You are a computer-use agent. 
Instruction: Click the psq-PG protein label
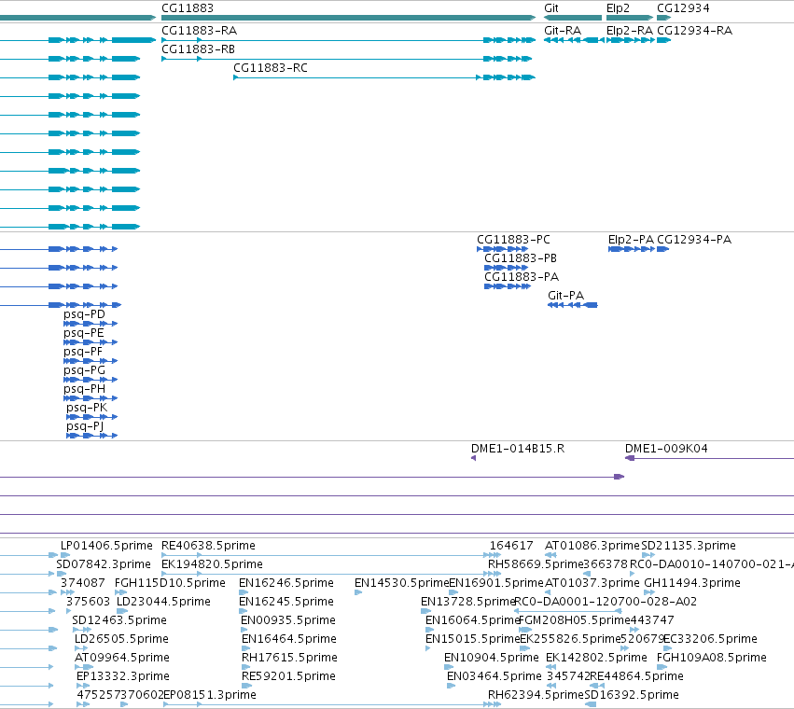(84, 370)
